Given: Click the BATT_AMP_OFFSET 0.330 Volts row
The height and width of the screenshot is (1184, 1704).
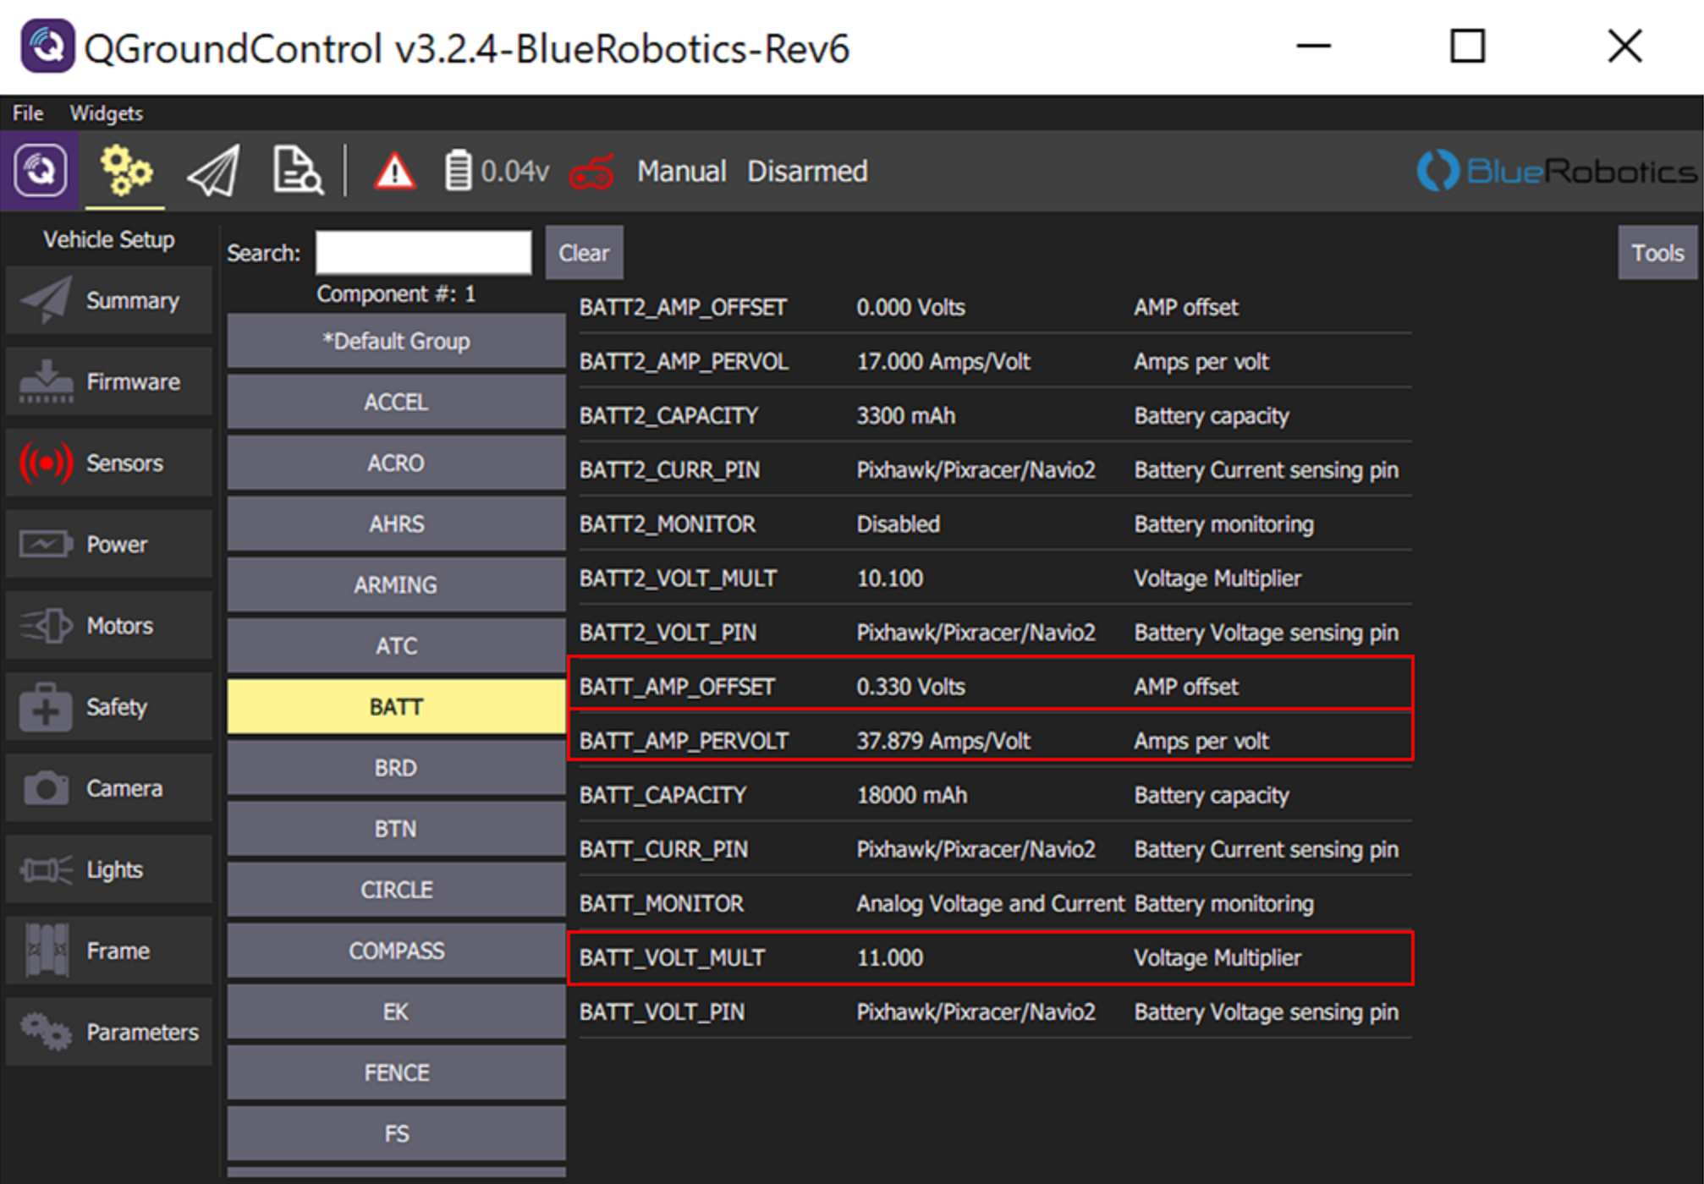Looking at the screenshot, I should (x=995, y=686).
